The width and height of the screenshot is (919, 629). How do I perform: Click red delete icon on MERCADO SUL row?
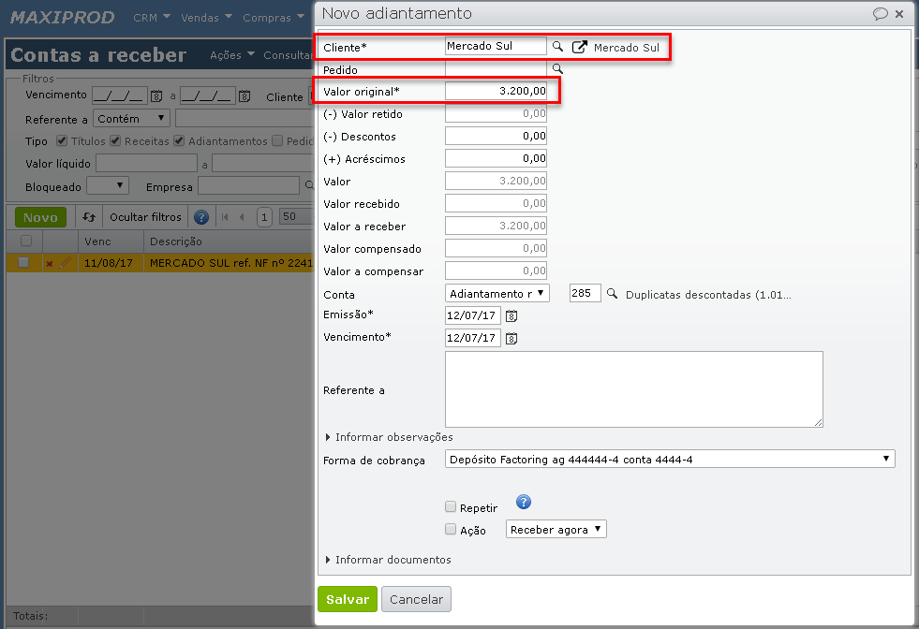(50, 264)
